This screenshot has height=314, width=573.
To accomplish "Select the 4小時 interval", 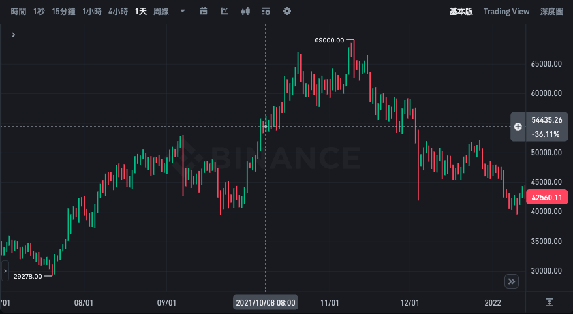I will coord(118,12).
